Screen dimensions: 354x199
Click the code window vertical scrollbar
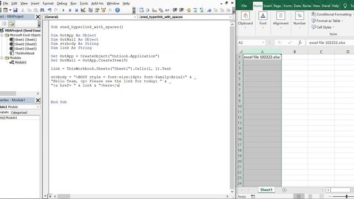[232, 107]
